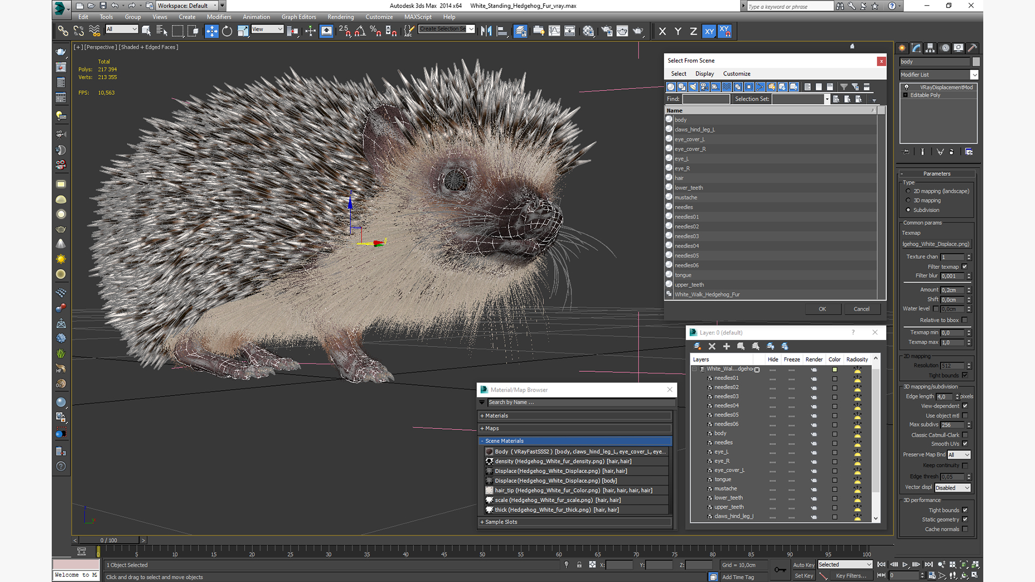Select 3D mapping radio button
This screenshot has height=582, width=1035.
point(908,200)
